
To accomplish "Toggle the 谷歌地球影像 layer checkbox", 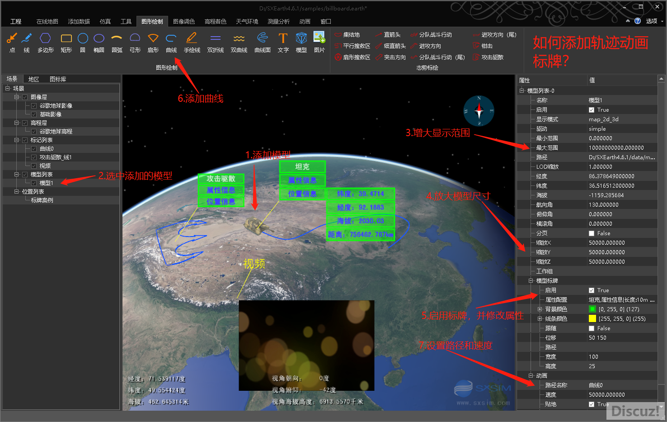I will click(34, 106).
